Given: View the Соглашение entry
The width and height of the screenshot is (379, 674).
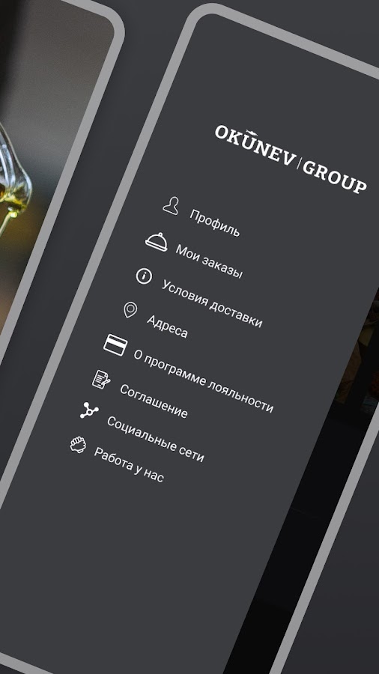Looking at the screenshot, I should (154, 401).
